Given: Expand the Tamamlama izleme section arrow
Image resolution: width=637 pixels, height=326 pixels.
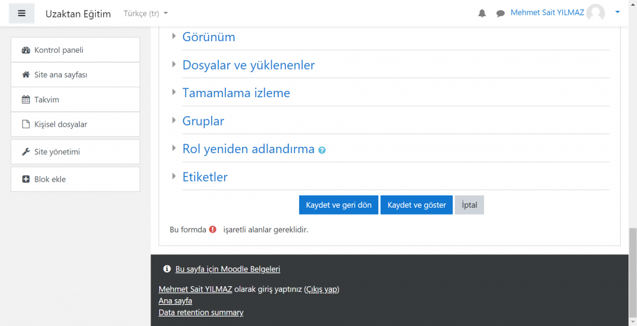Looking at the screenshot, I should pyautogui.click(x=174, y=92).
